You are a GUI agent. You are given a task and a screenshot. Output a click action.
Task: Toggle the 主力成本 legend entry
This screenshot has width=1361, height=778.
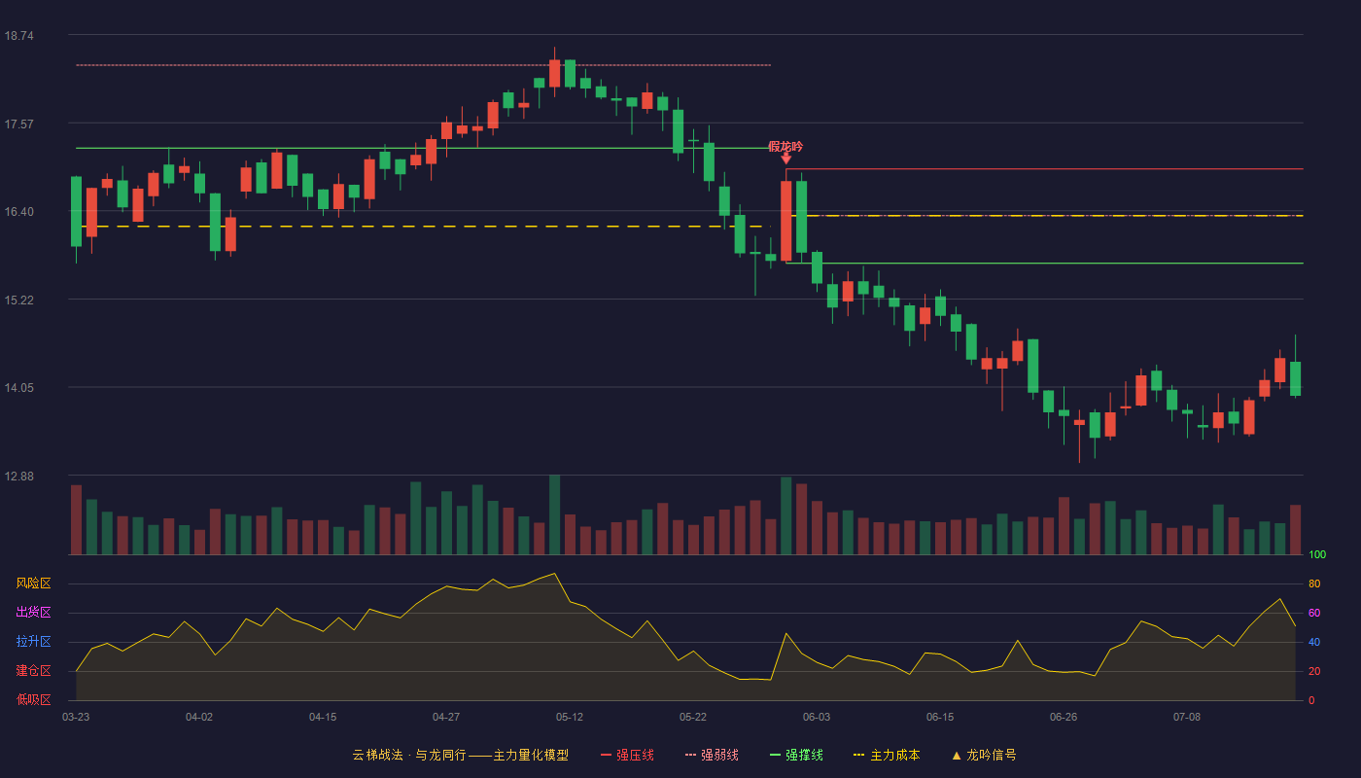click(887, 755)
